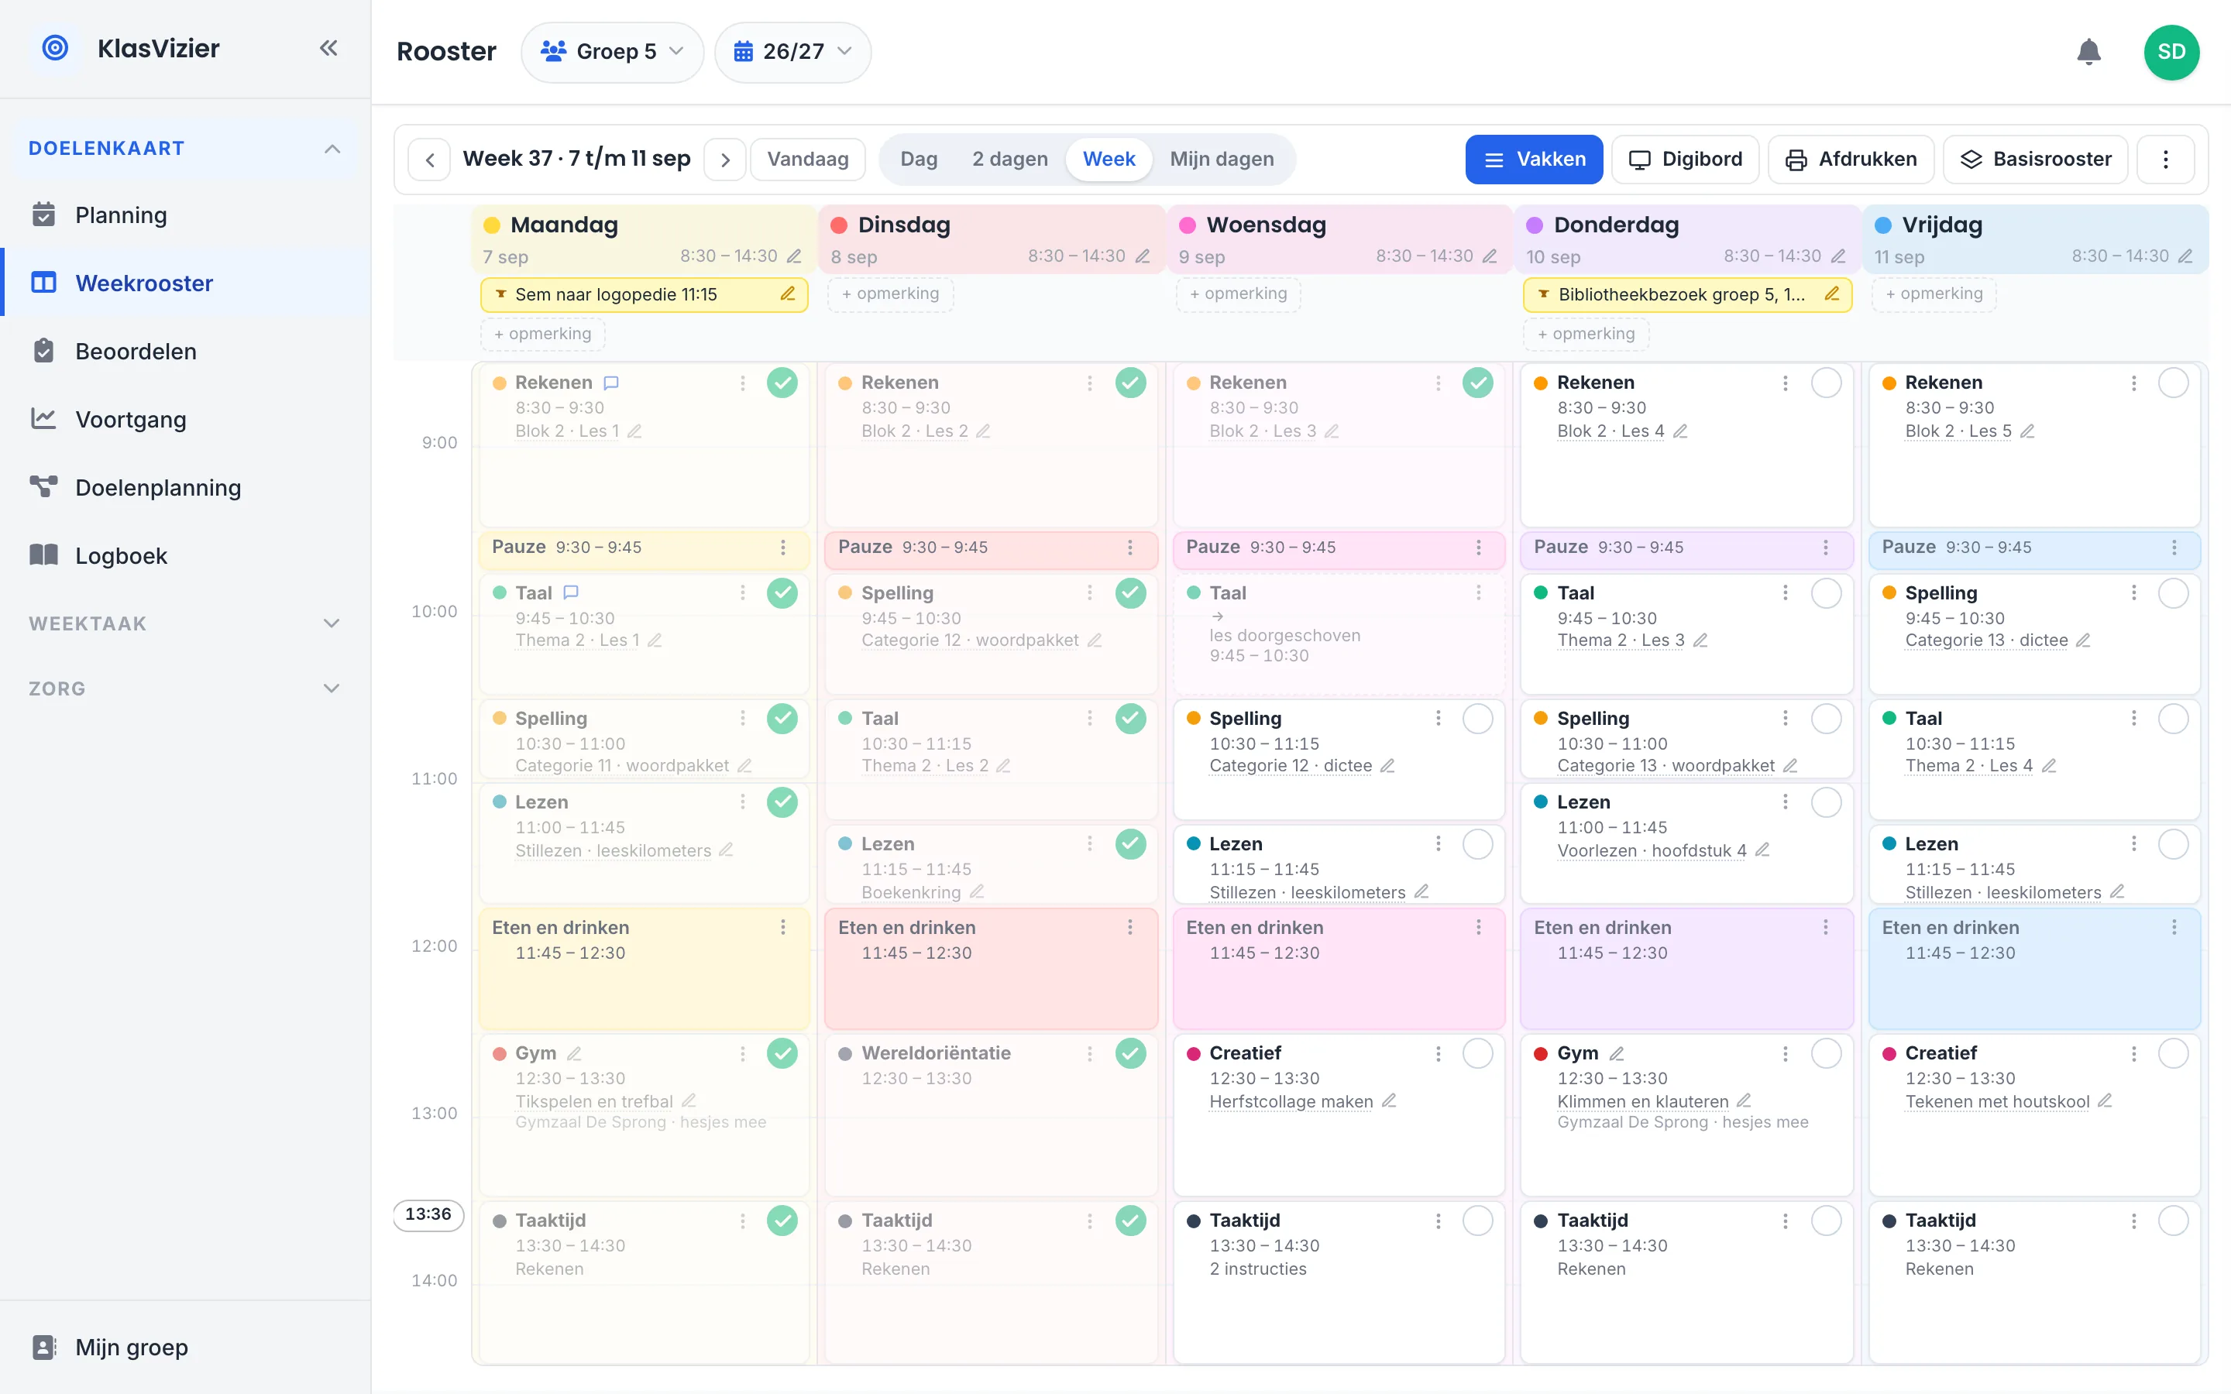2231x1394 pixels.
Task: Expand the WEEKTAAK section
Action: (184, 624)
